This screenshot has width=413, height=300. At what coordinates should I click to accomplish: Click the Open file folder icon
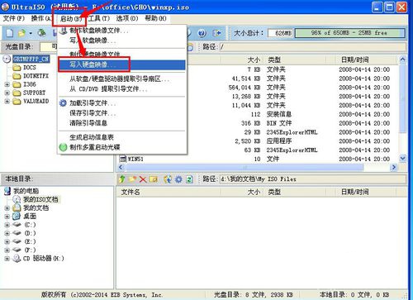pos(21,33)
